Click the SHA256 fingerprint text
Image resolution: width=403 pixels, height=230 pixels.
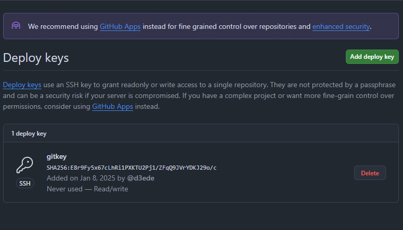131,168
